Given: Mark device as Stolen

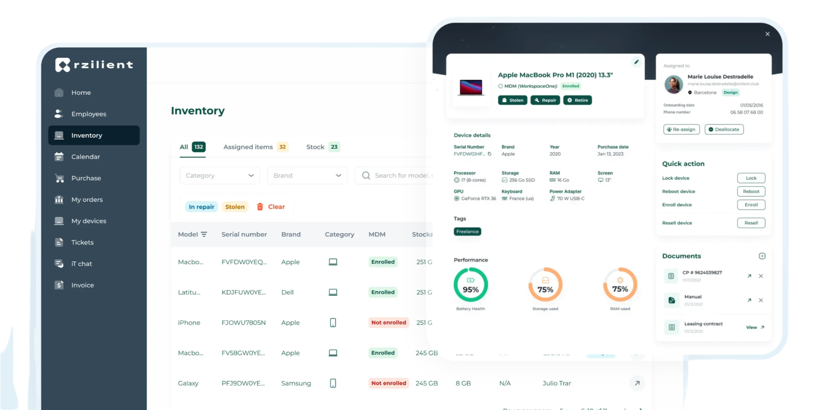Looking at the screenshot, I should tap(512, 100).
